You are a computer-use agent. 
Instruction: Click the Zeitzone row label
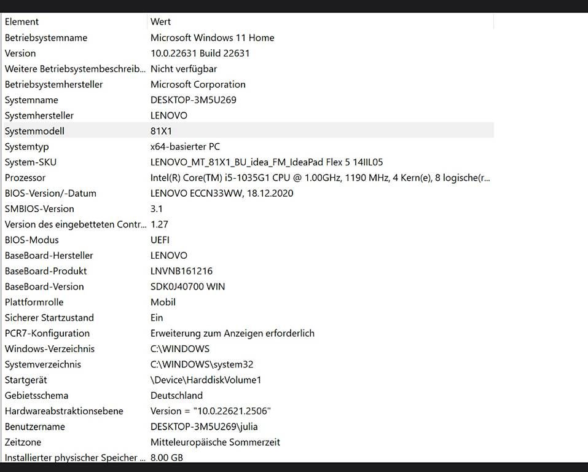[x=23, y=442]
